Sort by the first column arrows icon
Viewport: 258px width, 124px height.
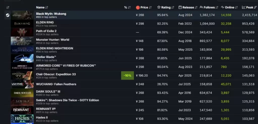click(x=8, y=8)
